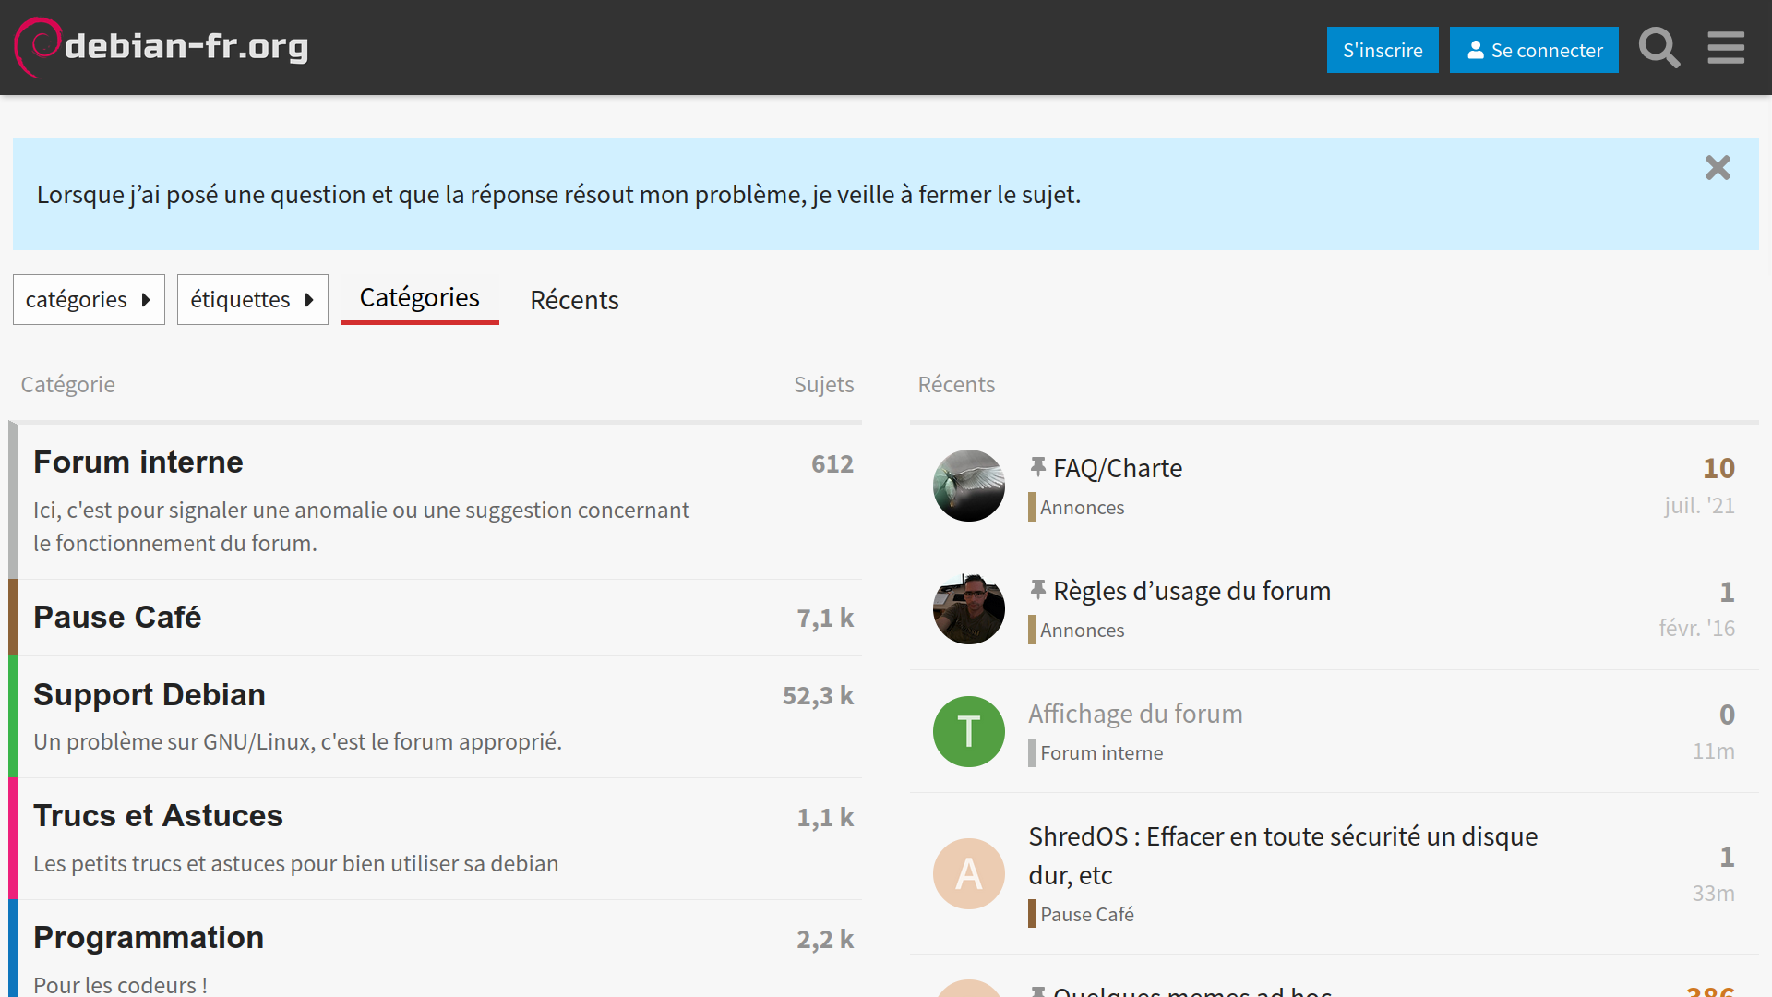1772x997 pixels.
Task: Switch to the Catégories tab
Action: click(x=420, y=298)
